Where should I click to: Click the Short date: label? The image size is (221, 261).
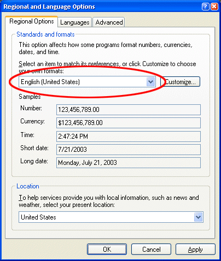click(x=34, y=148)
